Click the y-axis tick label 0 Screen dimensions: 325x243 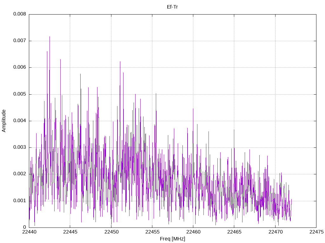click(x=25, y=227)
